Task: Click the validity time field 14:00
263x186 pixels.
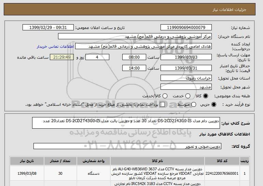Action: (134, 68)
